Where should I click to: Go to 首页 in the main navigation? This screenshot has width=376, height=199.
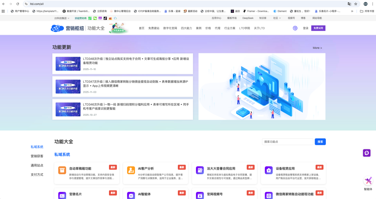pos(141,28)
